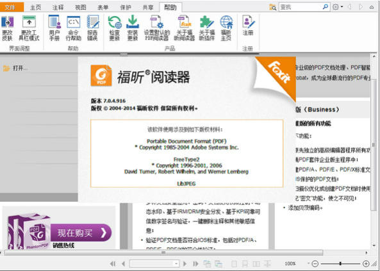Click the zoom slider handle

340,263
